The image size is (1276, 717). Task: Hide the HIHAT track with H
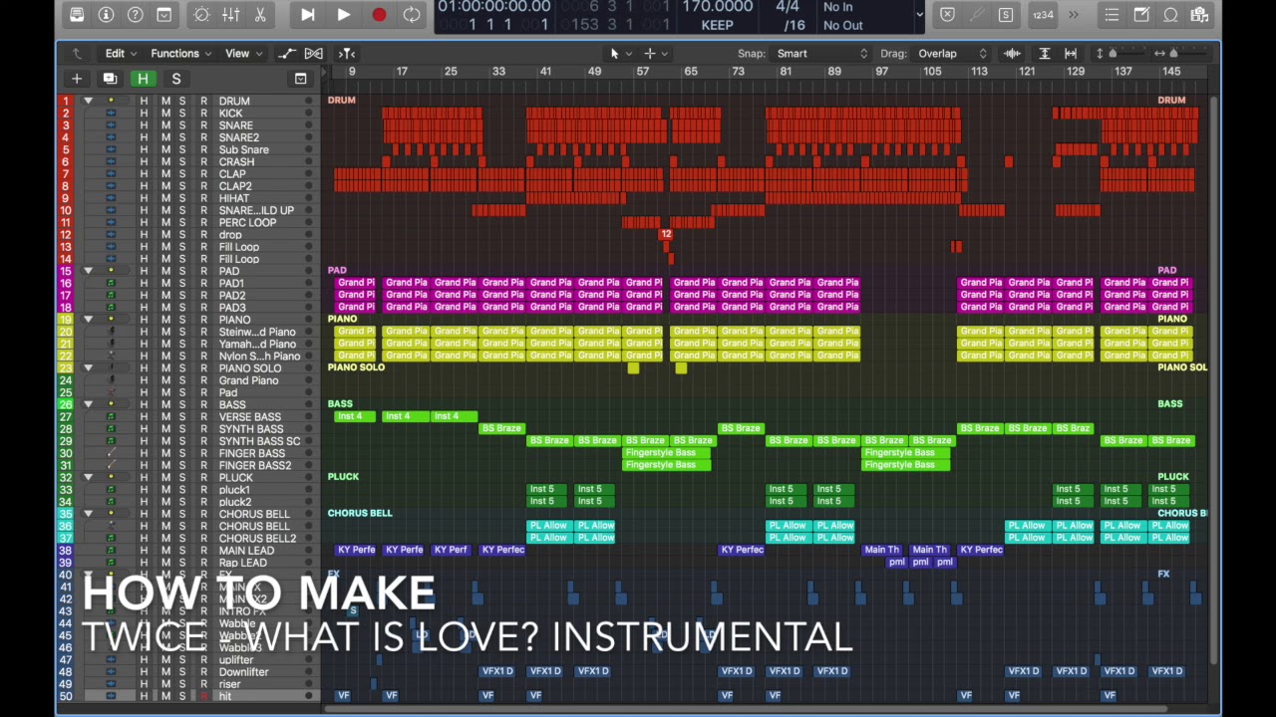[x=144, y=198]
